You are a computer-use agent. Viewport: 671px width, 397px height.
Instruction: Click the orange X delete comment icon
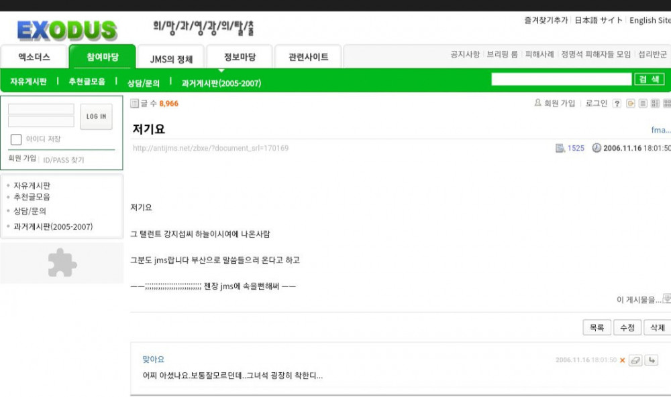click(x=622, y=360)
